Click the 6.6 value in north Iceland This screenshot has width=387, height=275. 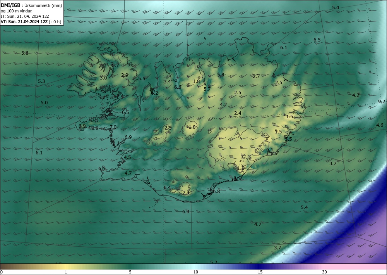click(x=178, y=87)
